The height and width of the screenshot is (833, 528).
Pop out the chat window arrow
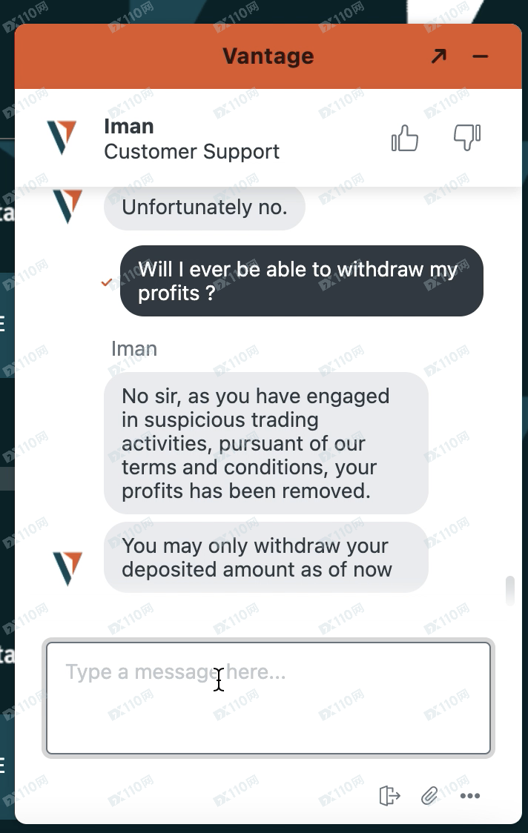coord(439,56)
